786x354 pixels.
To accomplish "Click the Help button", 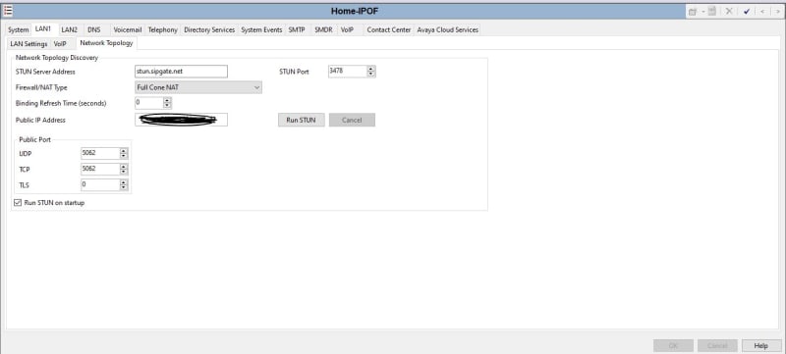I will point(760,345).
